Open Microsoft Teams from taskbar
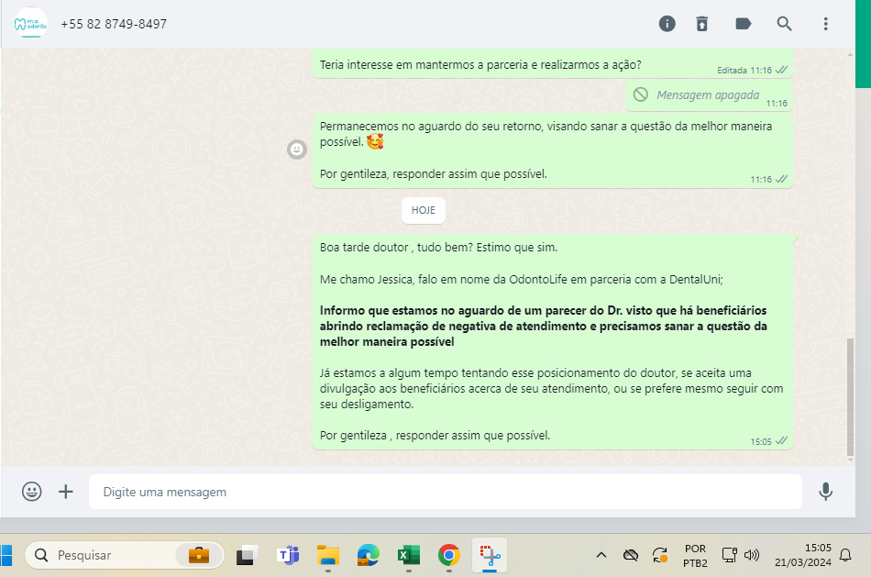Image resolution: width=871 pixels, height=577 pixels. pos(288,555)
